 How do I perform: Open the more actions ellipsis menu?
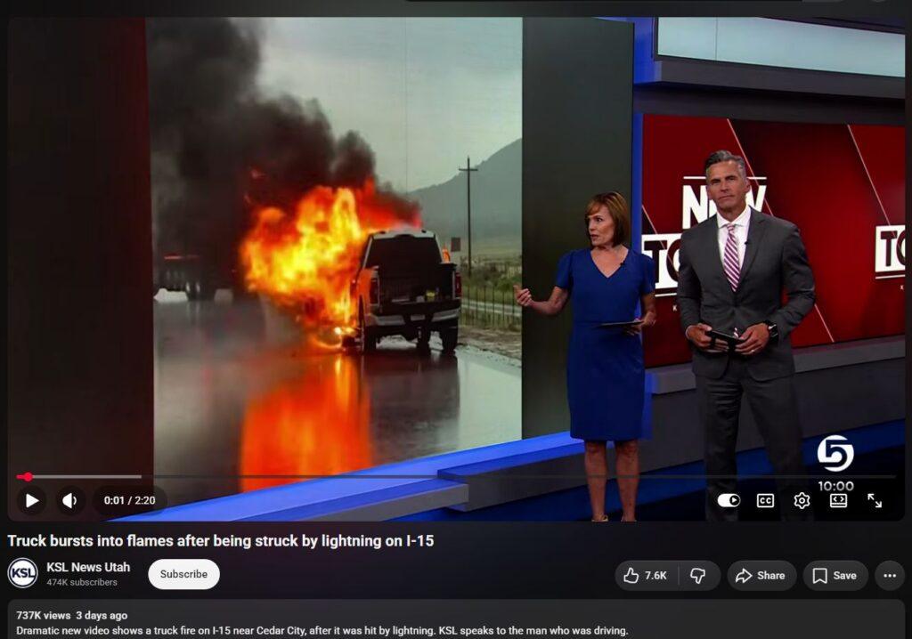click(x=890, y=576)
